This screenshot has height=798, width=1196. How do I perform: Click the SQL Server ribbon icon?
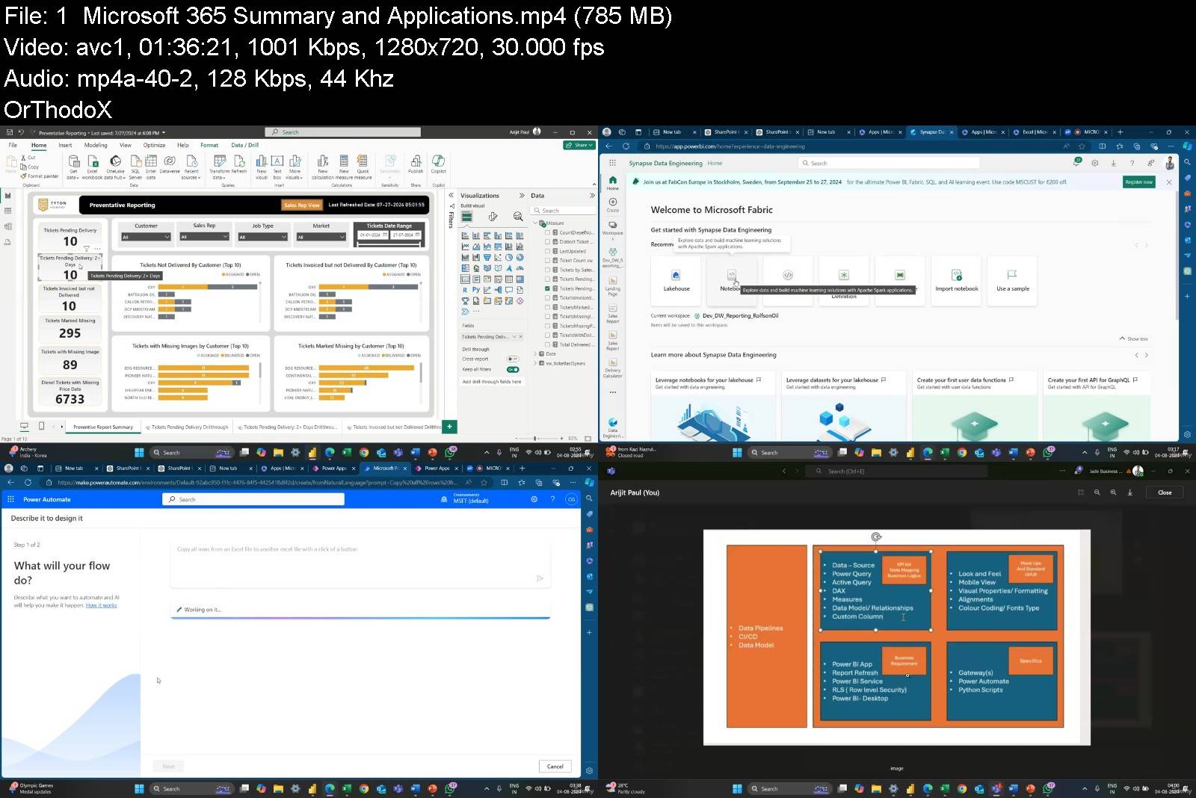(x=135, y=162)
